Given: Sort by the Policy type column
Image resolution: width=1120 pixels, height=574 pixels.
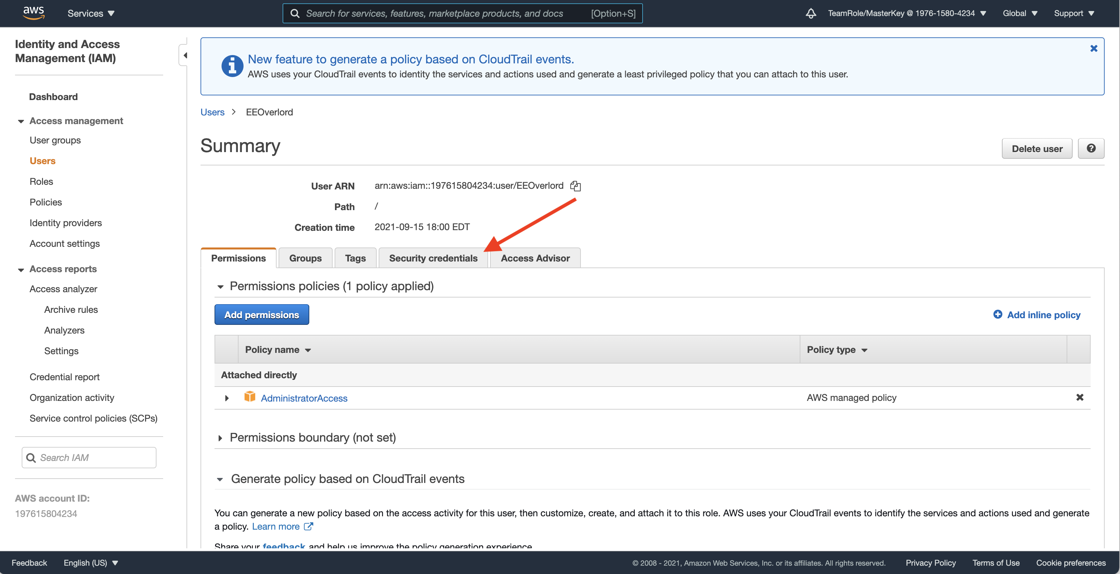Looking at the screenshot, I should click(837, 350).
